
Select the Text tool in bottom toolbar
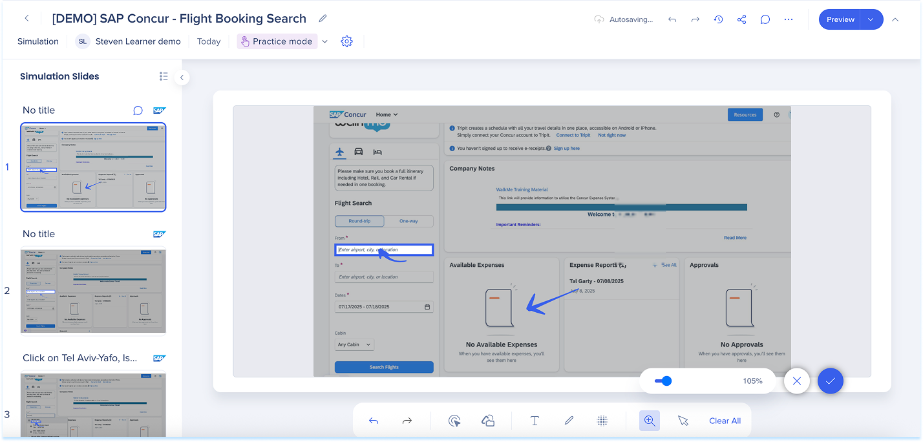535,421
